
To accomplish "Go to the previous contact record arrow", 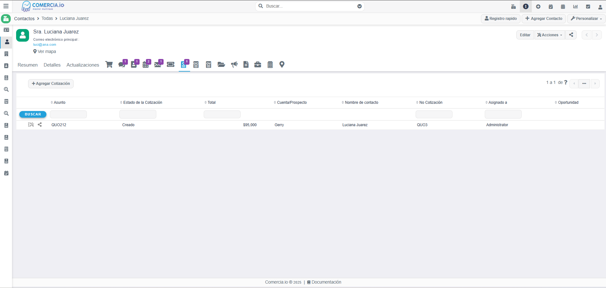I will pos(586,35).
